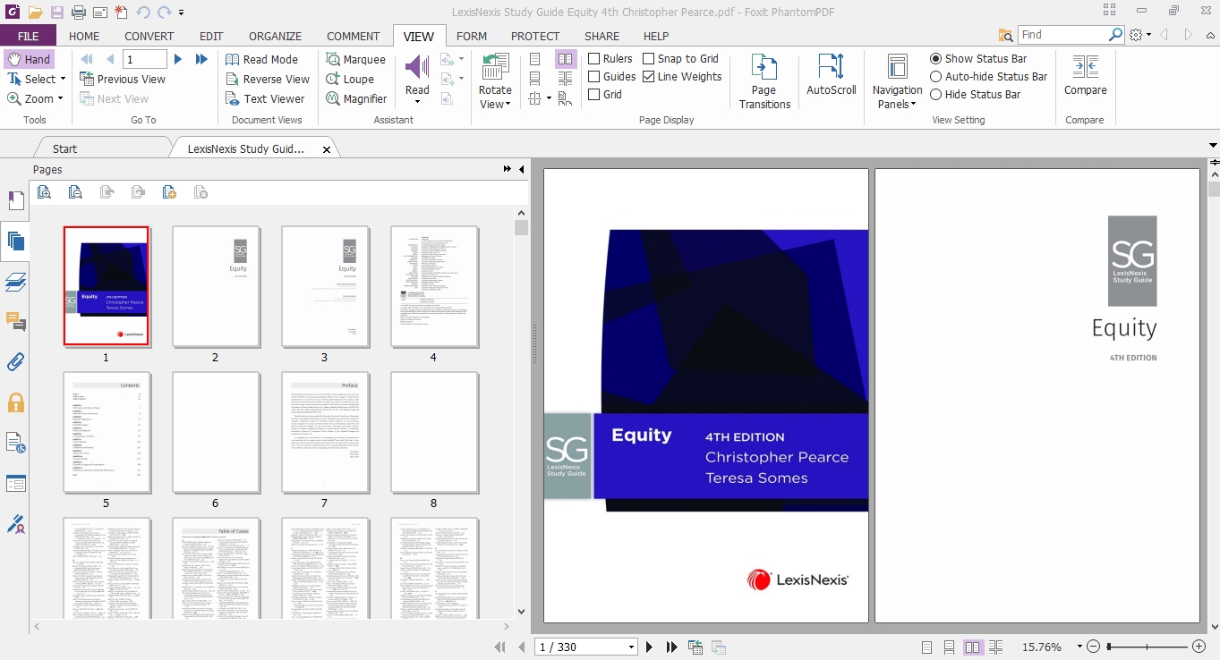
Task: Activate Reverse View
Action: [267, 79]
